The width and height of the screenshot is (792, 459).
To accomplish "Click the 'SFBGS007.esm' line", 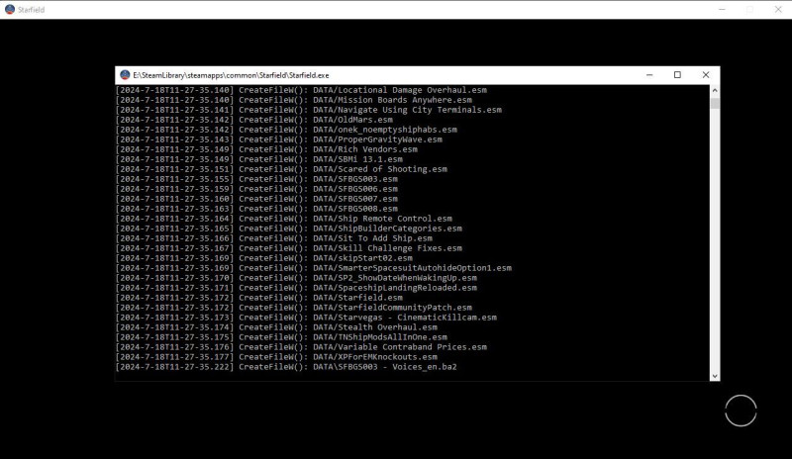I will point(256,199).
